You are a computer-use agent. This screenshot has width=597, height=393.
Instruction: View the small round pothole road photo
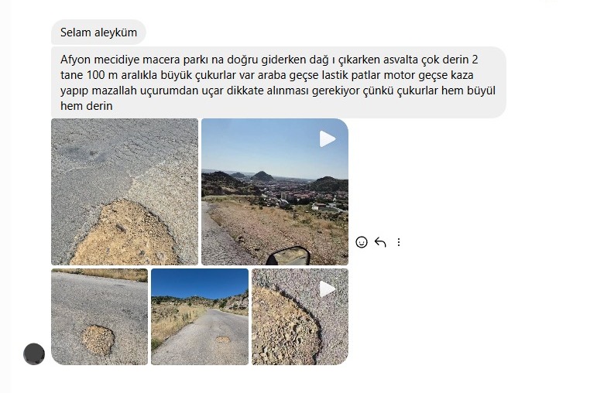tap(99, 316)
